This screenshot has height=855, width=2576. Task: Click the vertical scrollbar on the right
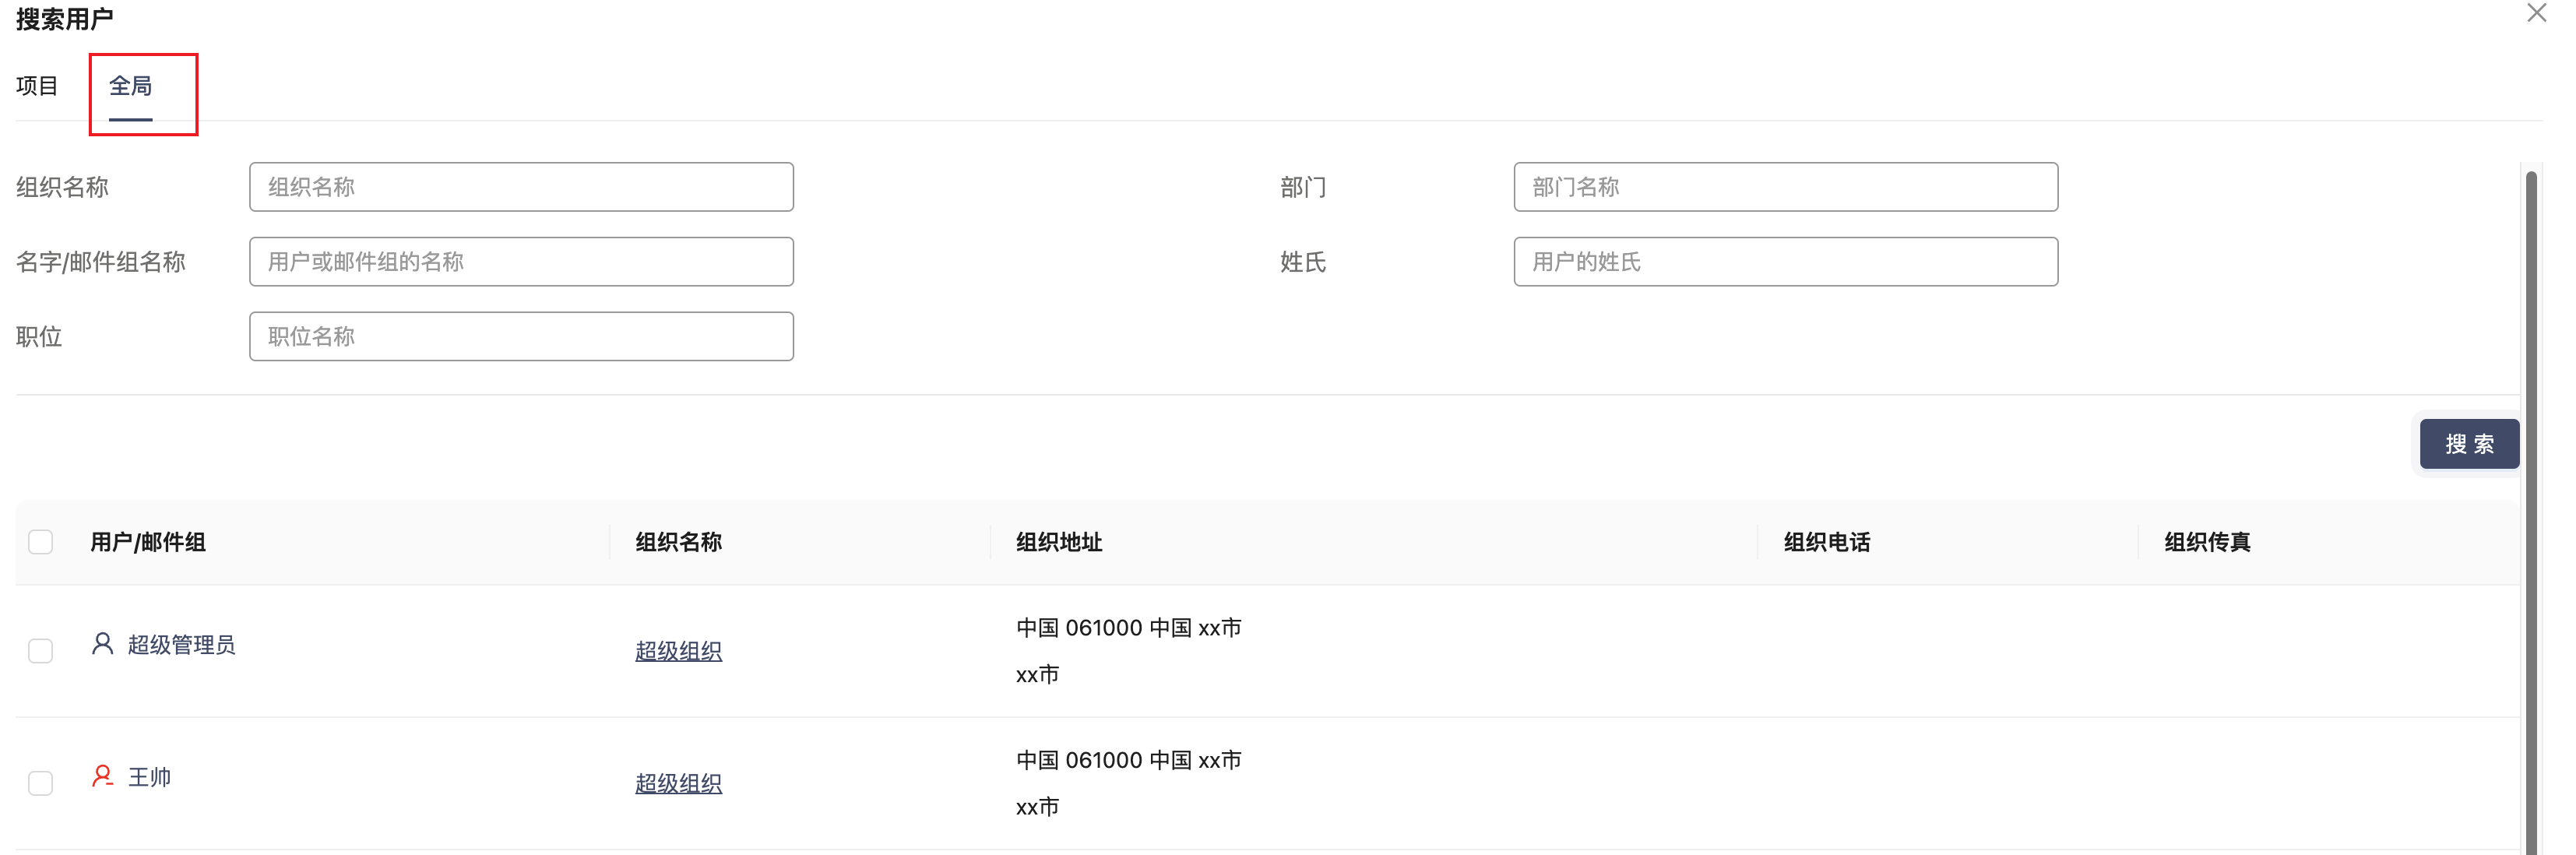tap(2530, 500)
